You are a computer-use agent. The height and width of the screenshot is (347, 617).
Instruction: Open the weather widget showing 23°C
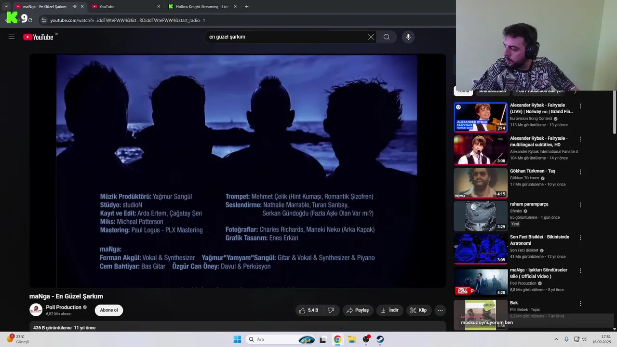(17, 339)
